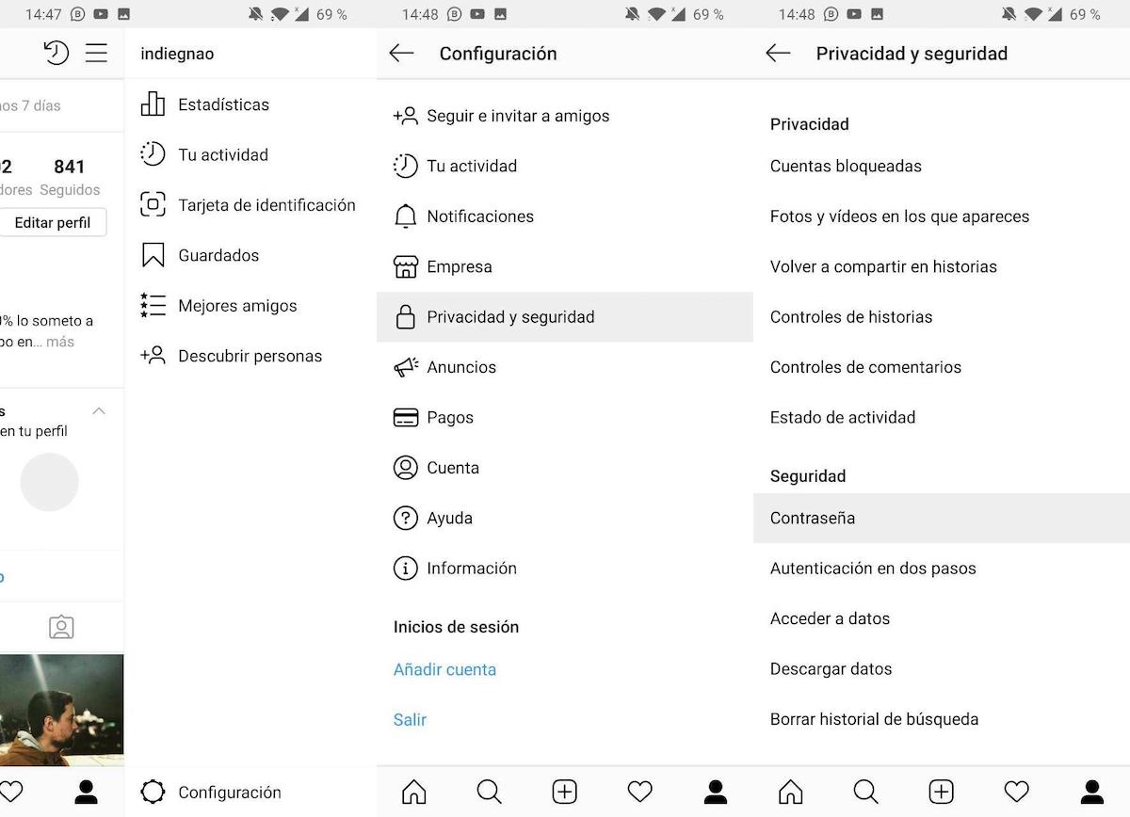Open Mejores amigos star list icon
The width and height of the screenshot is (1130, 817).
[153, 306]
